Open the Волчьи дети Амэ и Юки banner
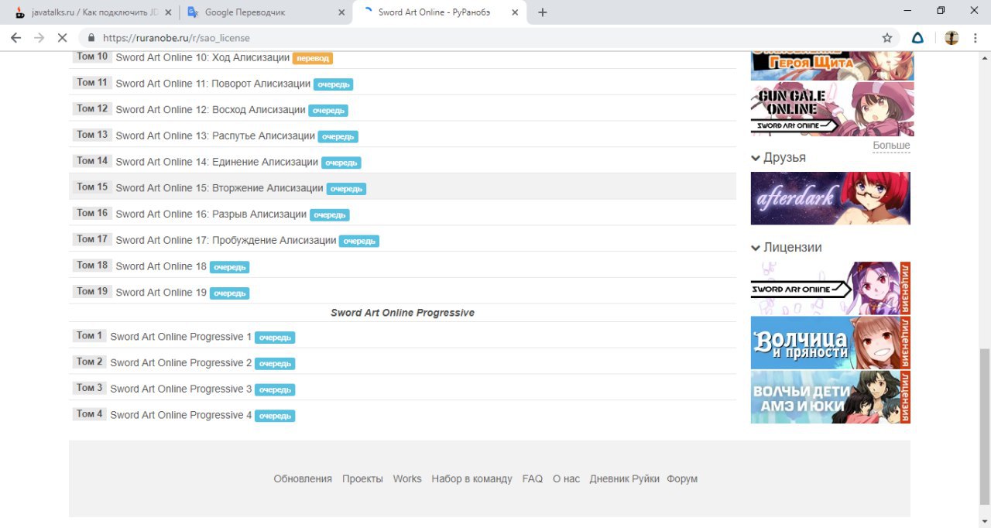Screen dimensions: 991x528 click(831, 397)
